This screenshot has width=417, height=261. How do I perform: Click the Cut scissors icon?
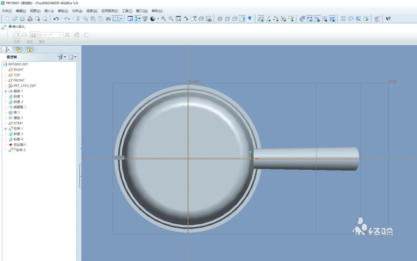(78, 19)
